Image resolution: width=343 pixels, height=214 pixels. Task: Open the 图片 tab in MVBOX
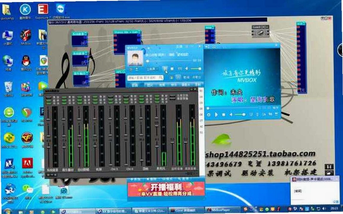click(150, 85)
